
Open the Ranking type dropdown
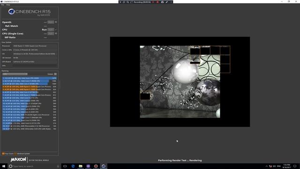pyautogui.click(x=15, y=74)
